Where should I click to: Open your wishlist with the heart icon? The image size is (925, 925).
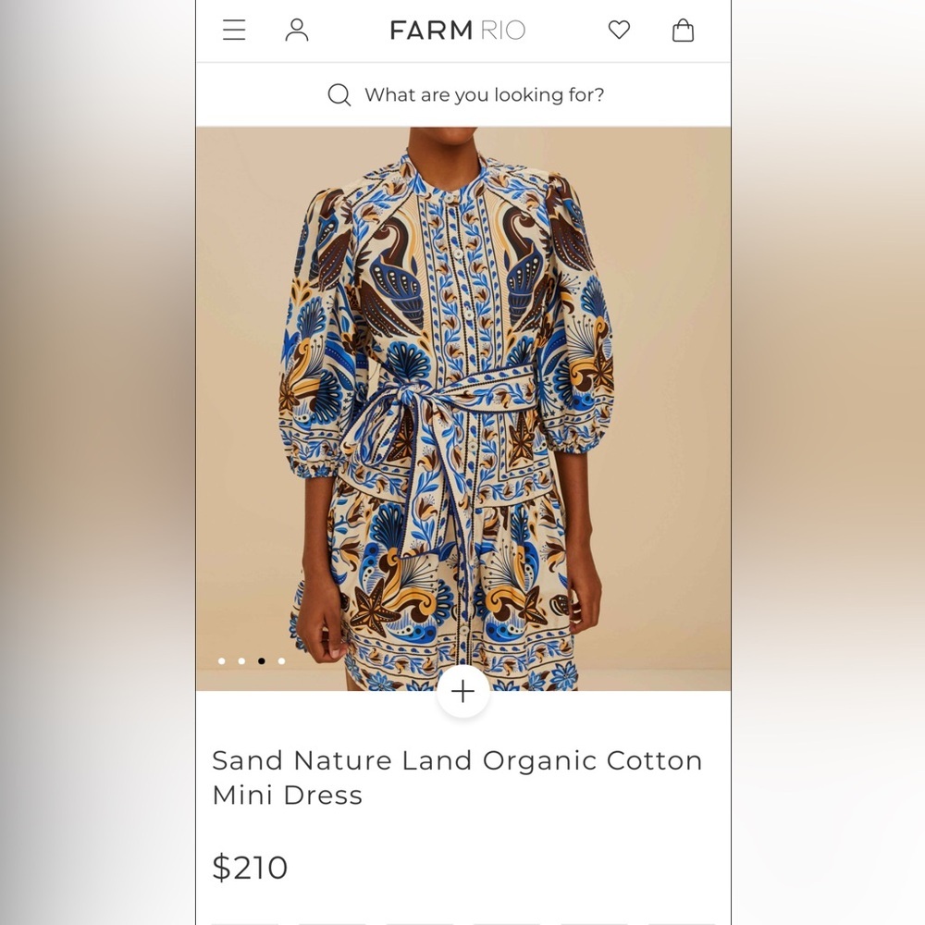(618, 30)
